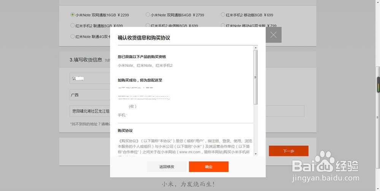
Task: Click the 下一步 next step button
Action: point(289,151)
